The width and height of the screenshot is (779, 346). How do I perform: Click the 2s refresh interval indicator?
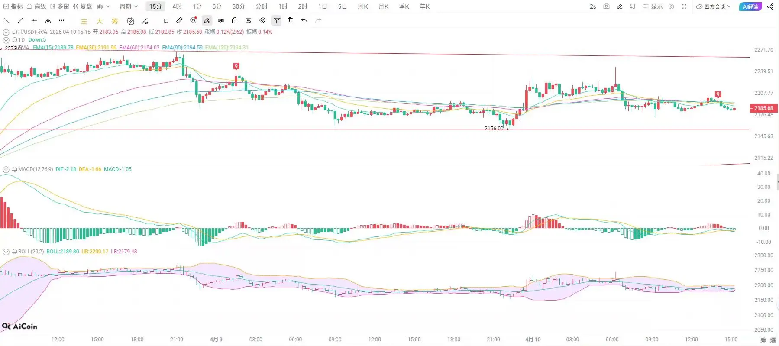pos(593,6)
